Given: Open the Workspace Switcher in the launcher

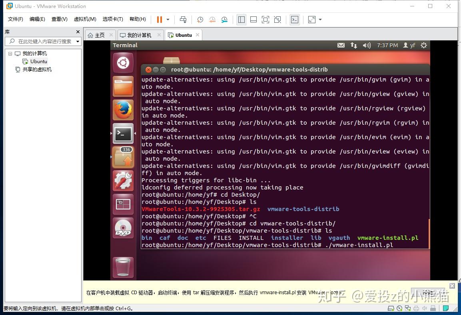Looking at the screenshot, I should (123, 204).
